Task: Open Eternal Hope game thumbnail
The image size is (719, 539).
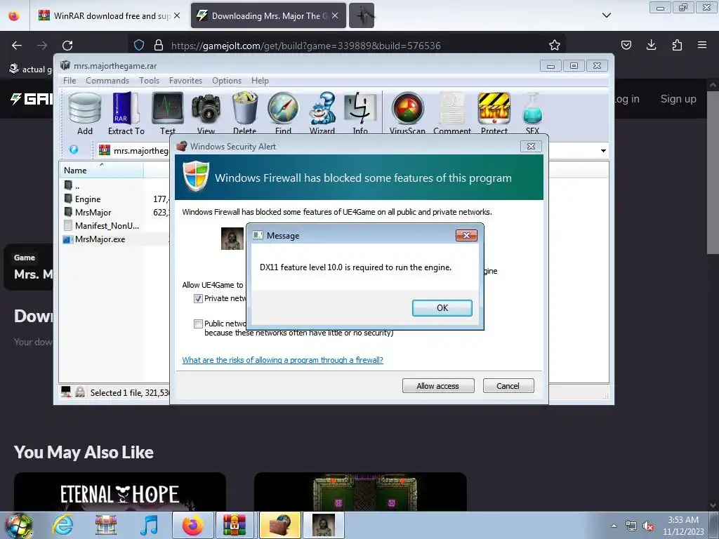Action: click(x=119, y=492)
